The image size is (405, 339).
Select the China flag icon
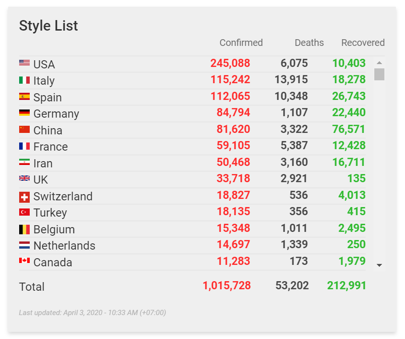click(x=24, y=130)
